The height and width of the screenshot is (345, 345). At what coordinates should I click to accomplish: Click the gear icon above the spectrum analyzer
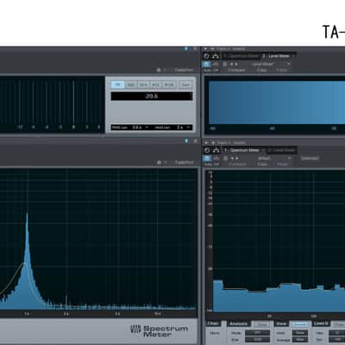[159, 162]
